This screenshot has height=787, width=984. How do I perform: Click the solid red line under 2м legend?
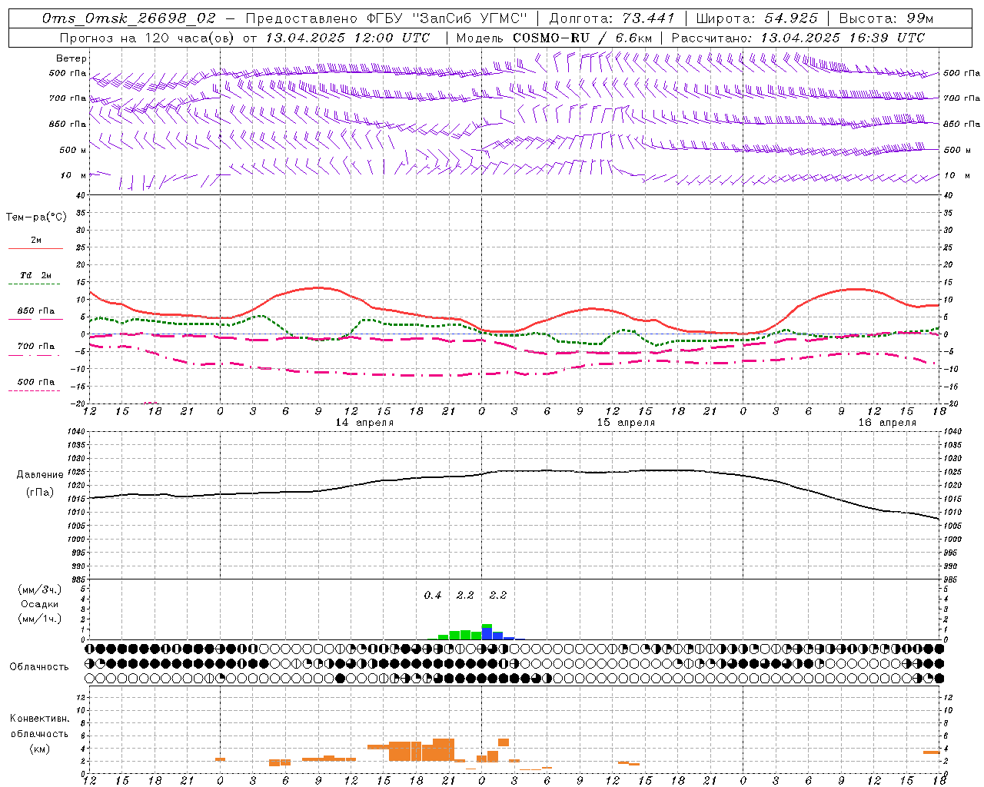(x=35, y=249)
